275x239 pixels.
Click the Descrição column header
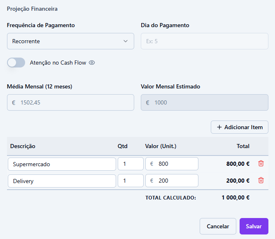23,146
